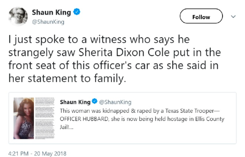Click the blue verified badge beside Shaun King
Viewport: 245px width, 157px height.
77,12
